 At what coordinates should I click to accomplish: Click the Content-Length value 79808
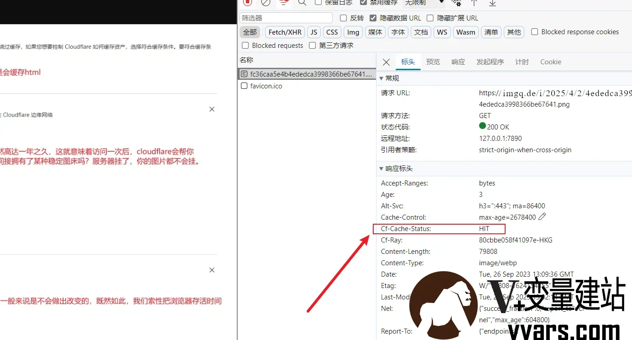pos(488,252)
